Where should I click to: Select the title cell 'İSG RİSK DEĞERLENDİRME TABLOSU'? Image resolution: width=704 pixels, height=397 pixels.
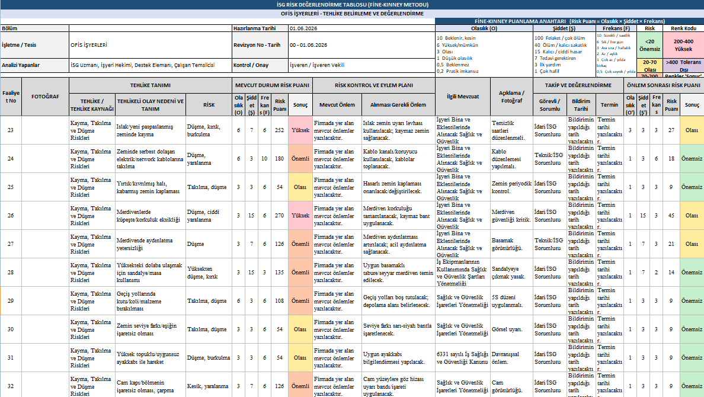point(352,5)
